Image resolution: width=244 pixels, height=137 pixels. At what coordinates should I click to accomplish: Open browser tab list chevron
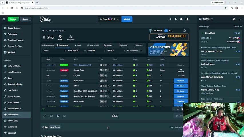(x=3, y=3)
